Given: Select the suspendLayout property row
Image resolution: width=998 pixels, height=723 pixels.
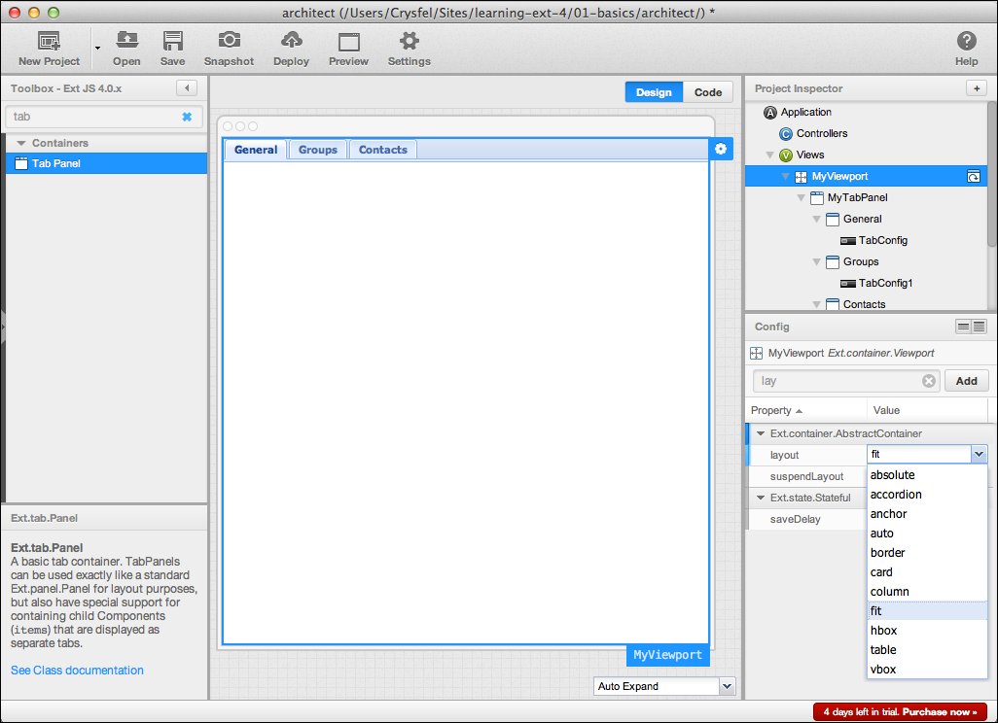Looking at the screenshot, I should (x=807, y=476).
